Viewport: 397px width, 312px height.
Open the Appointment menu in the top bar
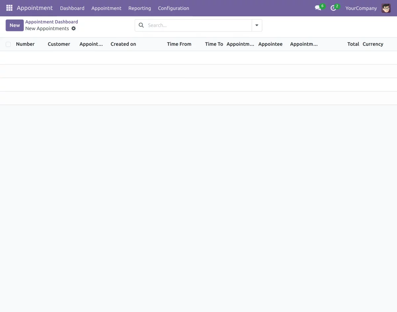coord(106,8)
